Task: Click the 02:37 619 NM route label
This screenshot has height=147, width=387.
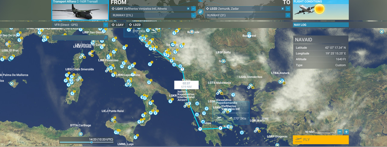Action: point(186,85)
